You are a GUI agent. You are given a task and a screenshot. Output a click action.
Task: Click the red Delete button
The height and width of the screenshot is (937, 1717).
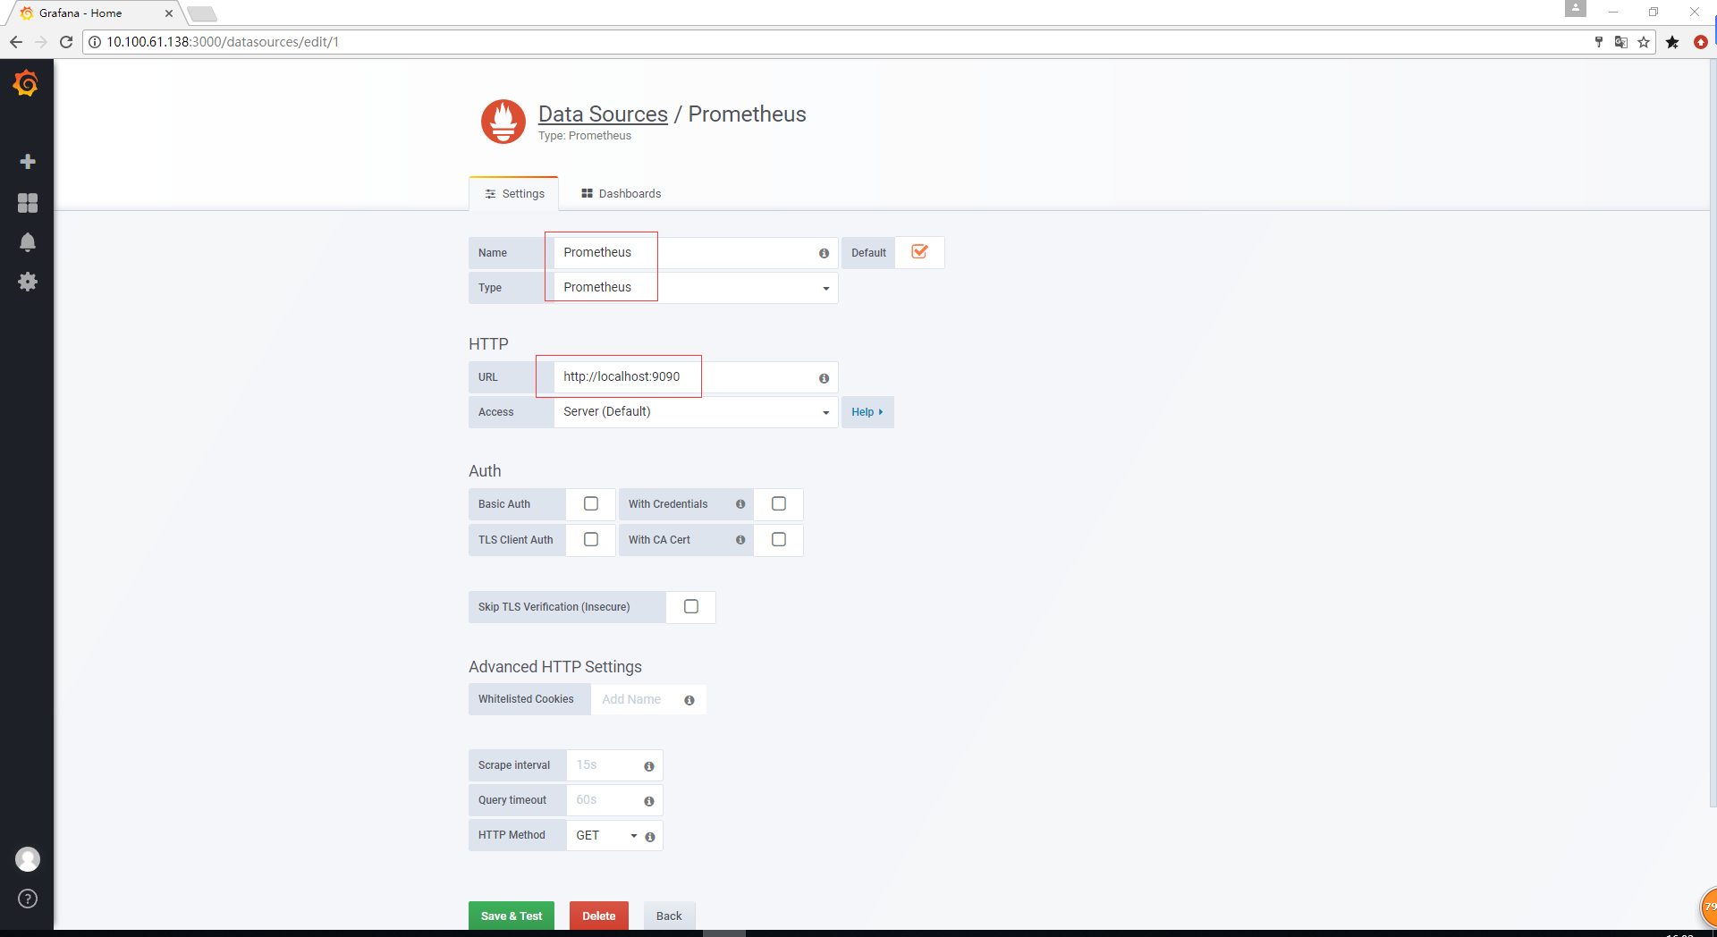599,916
